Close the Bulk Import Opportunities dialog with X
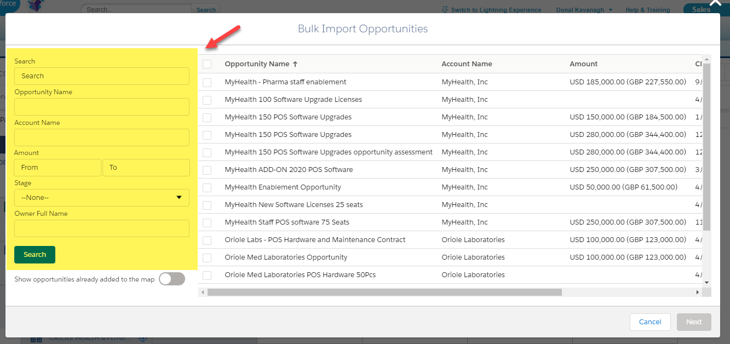This screenshot has width=730, height=344. pyautogui.click(x=716, y=3)
